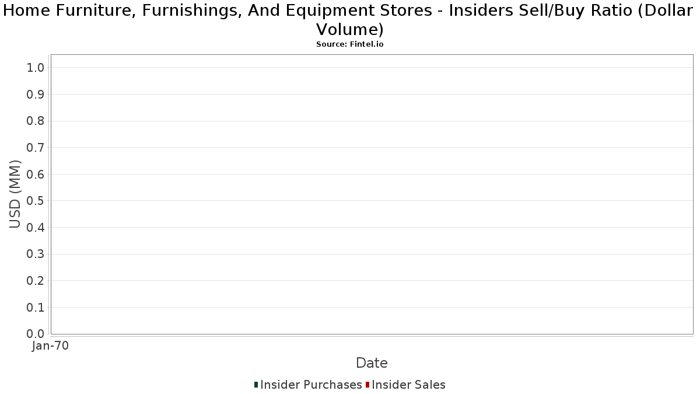
Task: Click the 1.0 y-axis tick label
Action: pos(36,68)
